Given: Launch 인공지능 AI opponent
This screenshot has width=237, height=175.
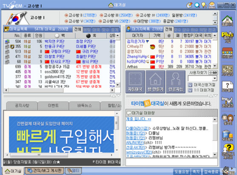Looking at the screenshot, I should click(x=176, y=82).
